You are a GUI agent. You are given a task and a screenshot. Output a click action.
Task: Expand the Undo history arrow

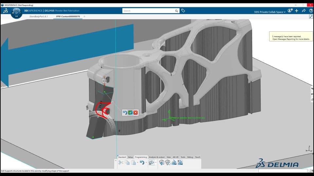tap(146, 163)
